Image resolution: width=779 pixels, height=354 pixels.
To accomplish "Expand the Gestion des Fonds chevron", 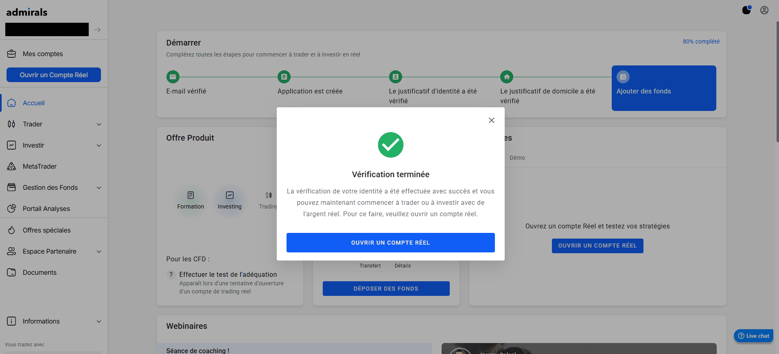I will click(99, 188).
